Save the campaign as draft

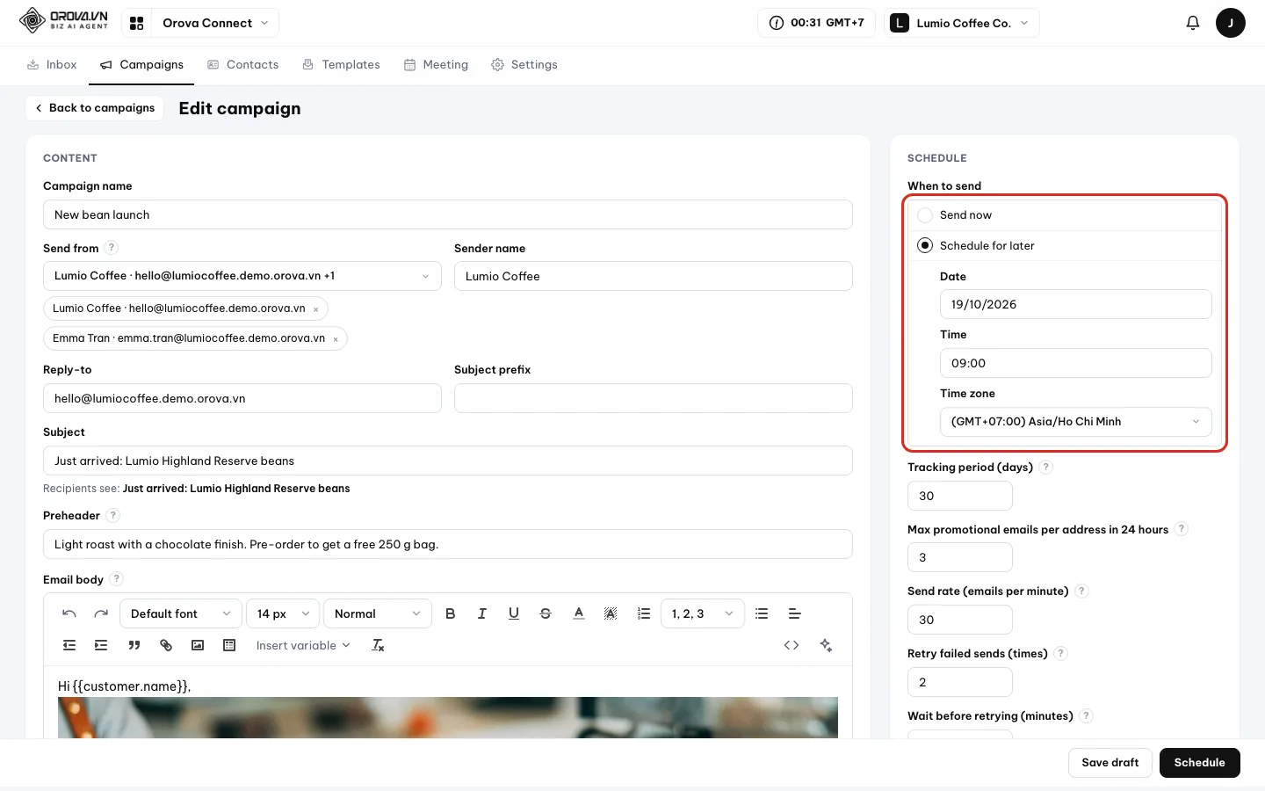coord(1110,763)
